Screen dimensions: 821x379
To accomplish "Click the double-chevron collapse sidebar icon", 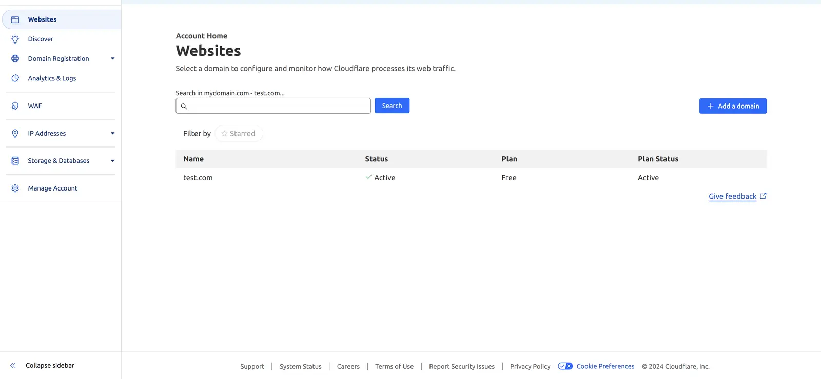I will coord(13,365).
